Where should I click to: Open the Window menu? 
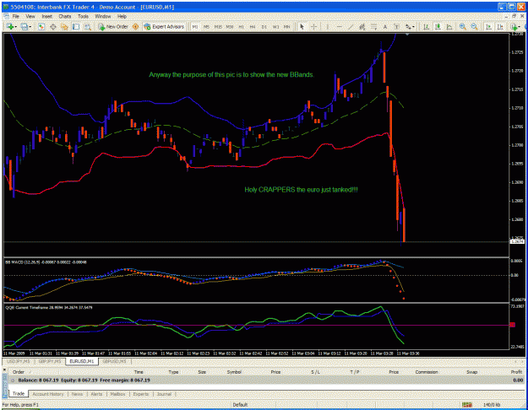pyautogui.click(x=103, y=16)
